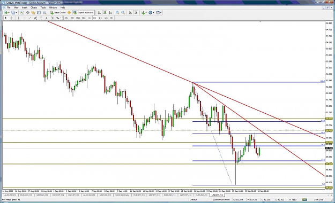Show the Navigator panel
Screen dimensions: 335x203
33,13
